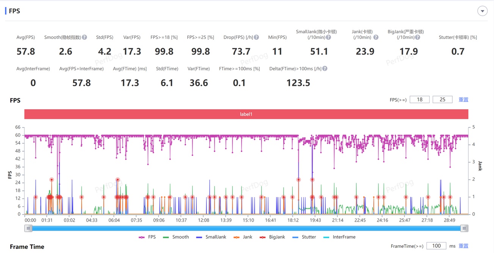Image resolution: width=494 pixels, height=253 pixels.
Task: Click help icon for BigJank(严重卡顿)
Action: click(417, 37)
